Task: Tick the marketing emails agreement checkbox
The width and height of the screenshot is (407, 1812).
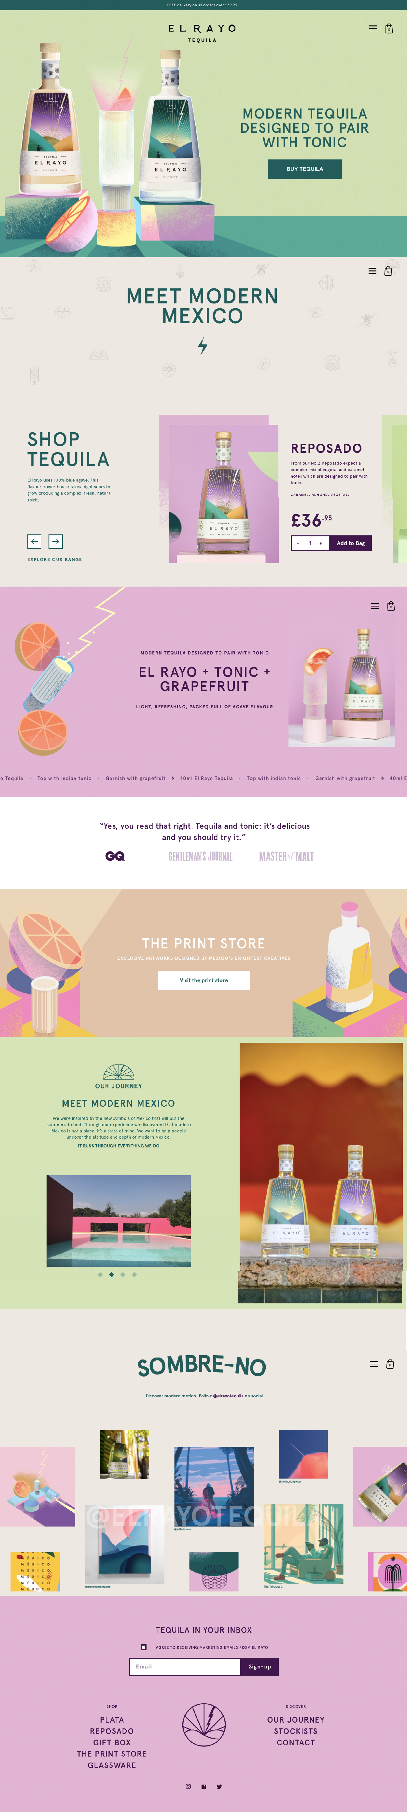Action: [144, 1647]
